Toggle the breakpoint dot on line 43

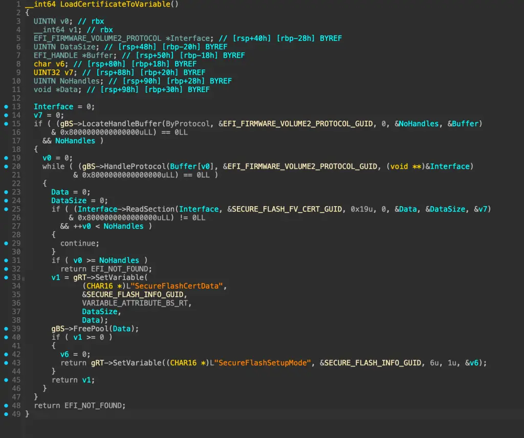pyautogui.click(x=6, y=363)
